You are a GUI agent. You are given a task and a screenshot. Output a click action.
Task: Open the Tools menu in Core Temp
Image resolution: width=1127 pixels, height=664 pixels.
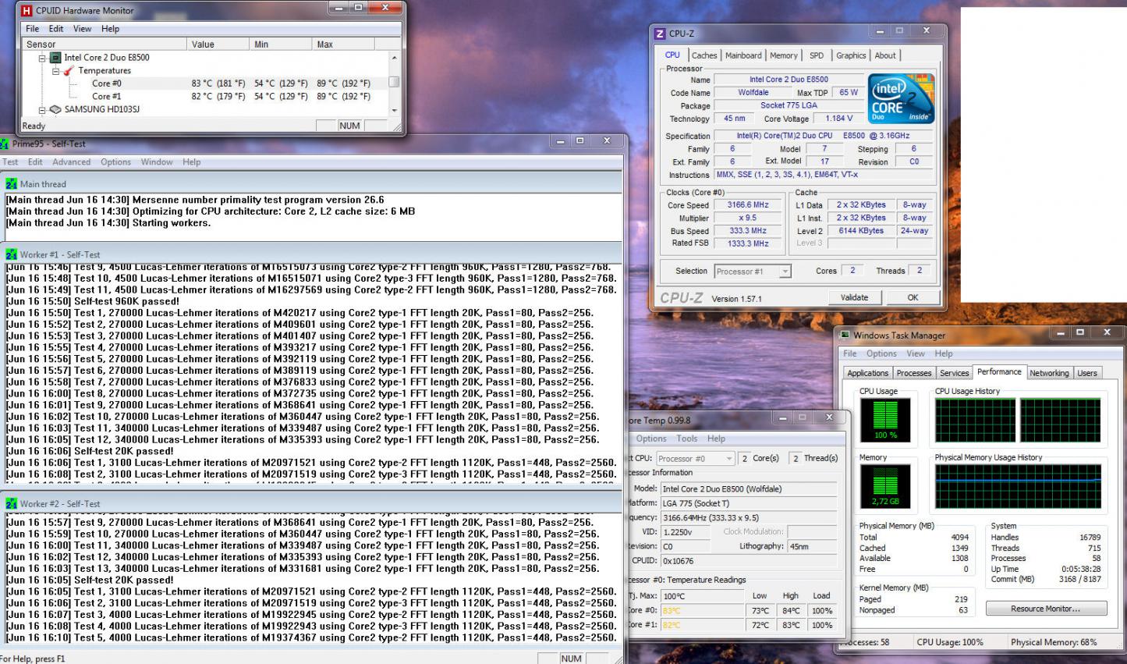[x=687, y=439]
